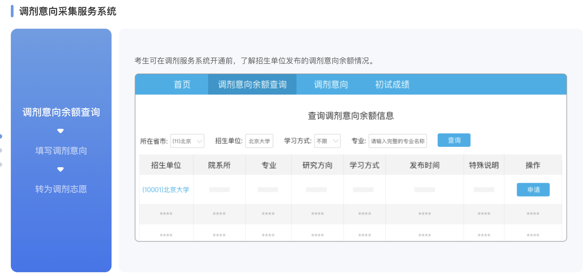The image size is (587, 276).
Task: Go to the 调剂意向 tab
Action: click(331, 84)
